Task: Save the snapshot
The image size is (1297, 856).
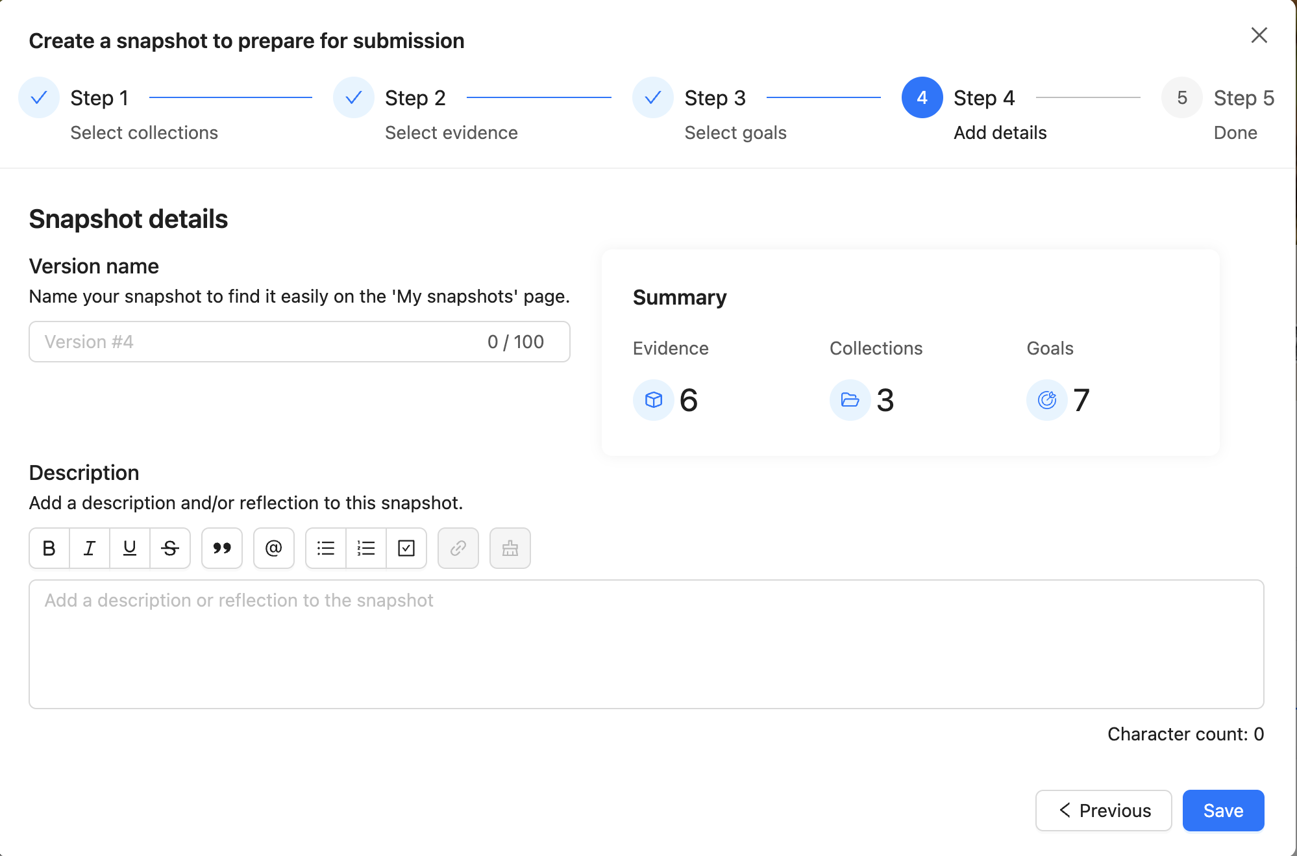Action: [1223, 811]
